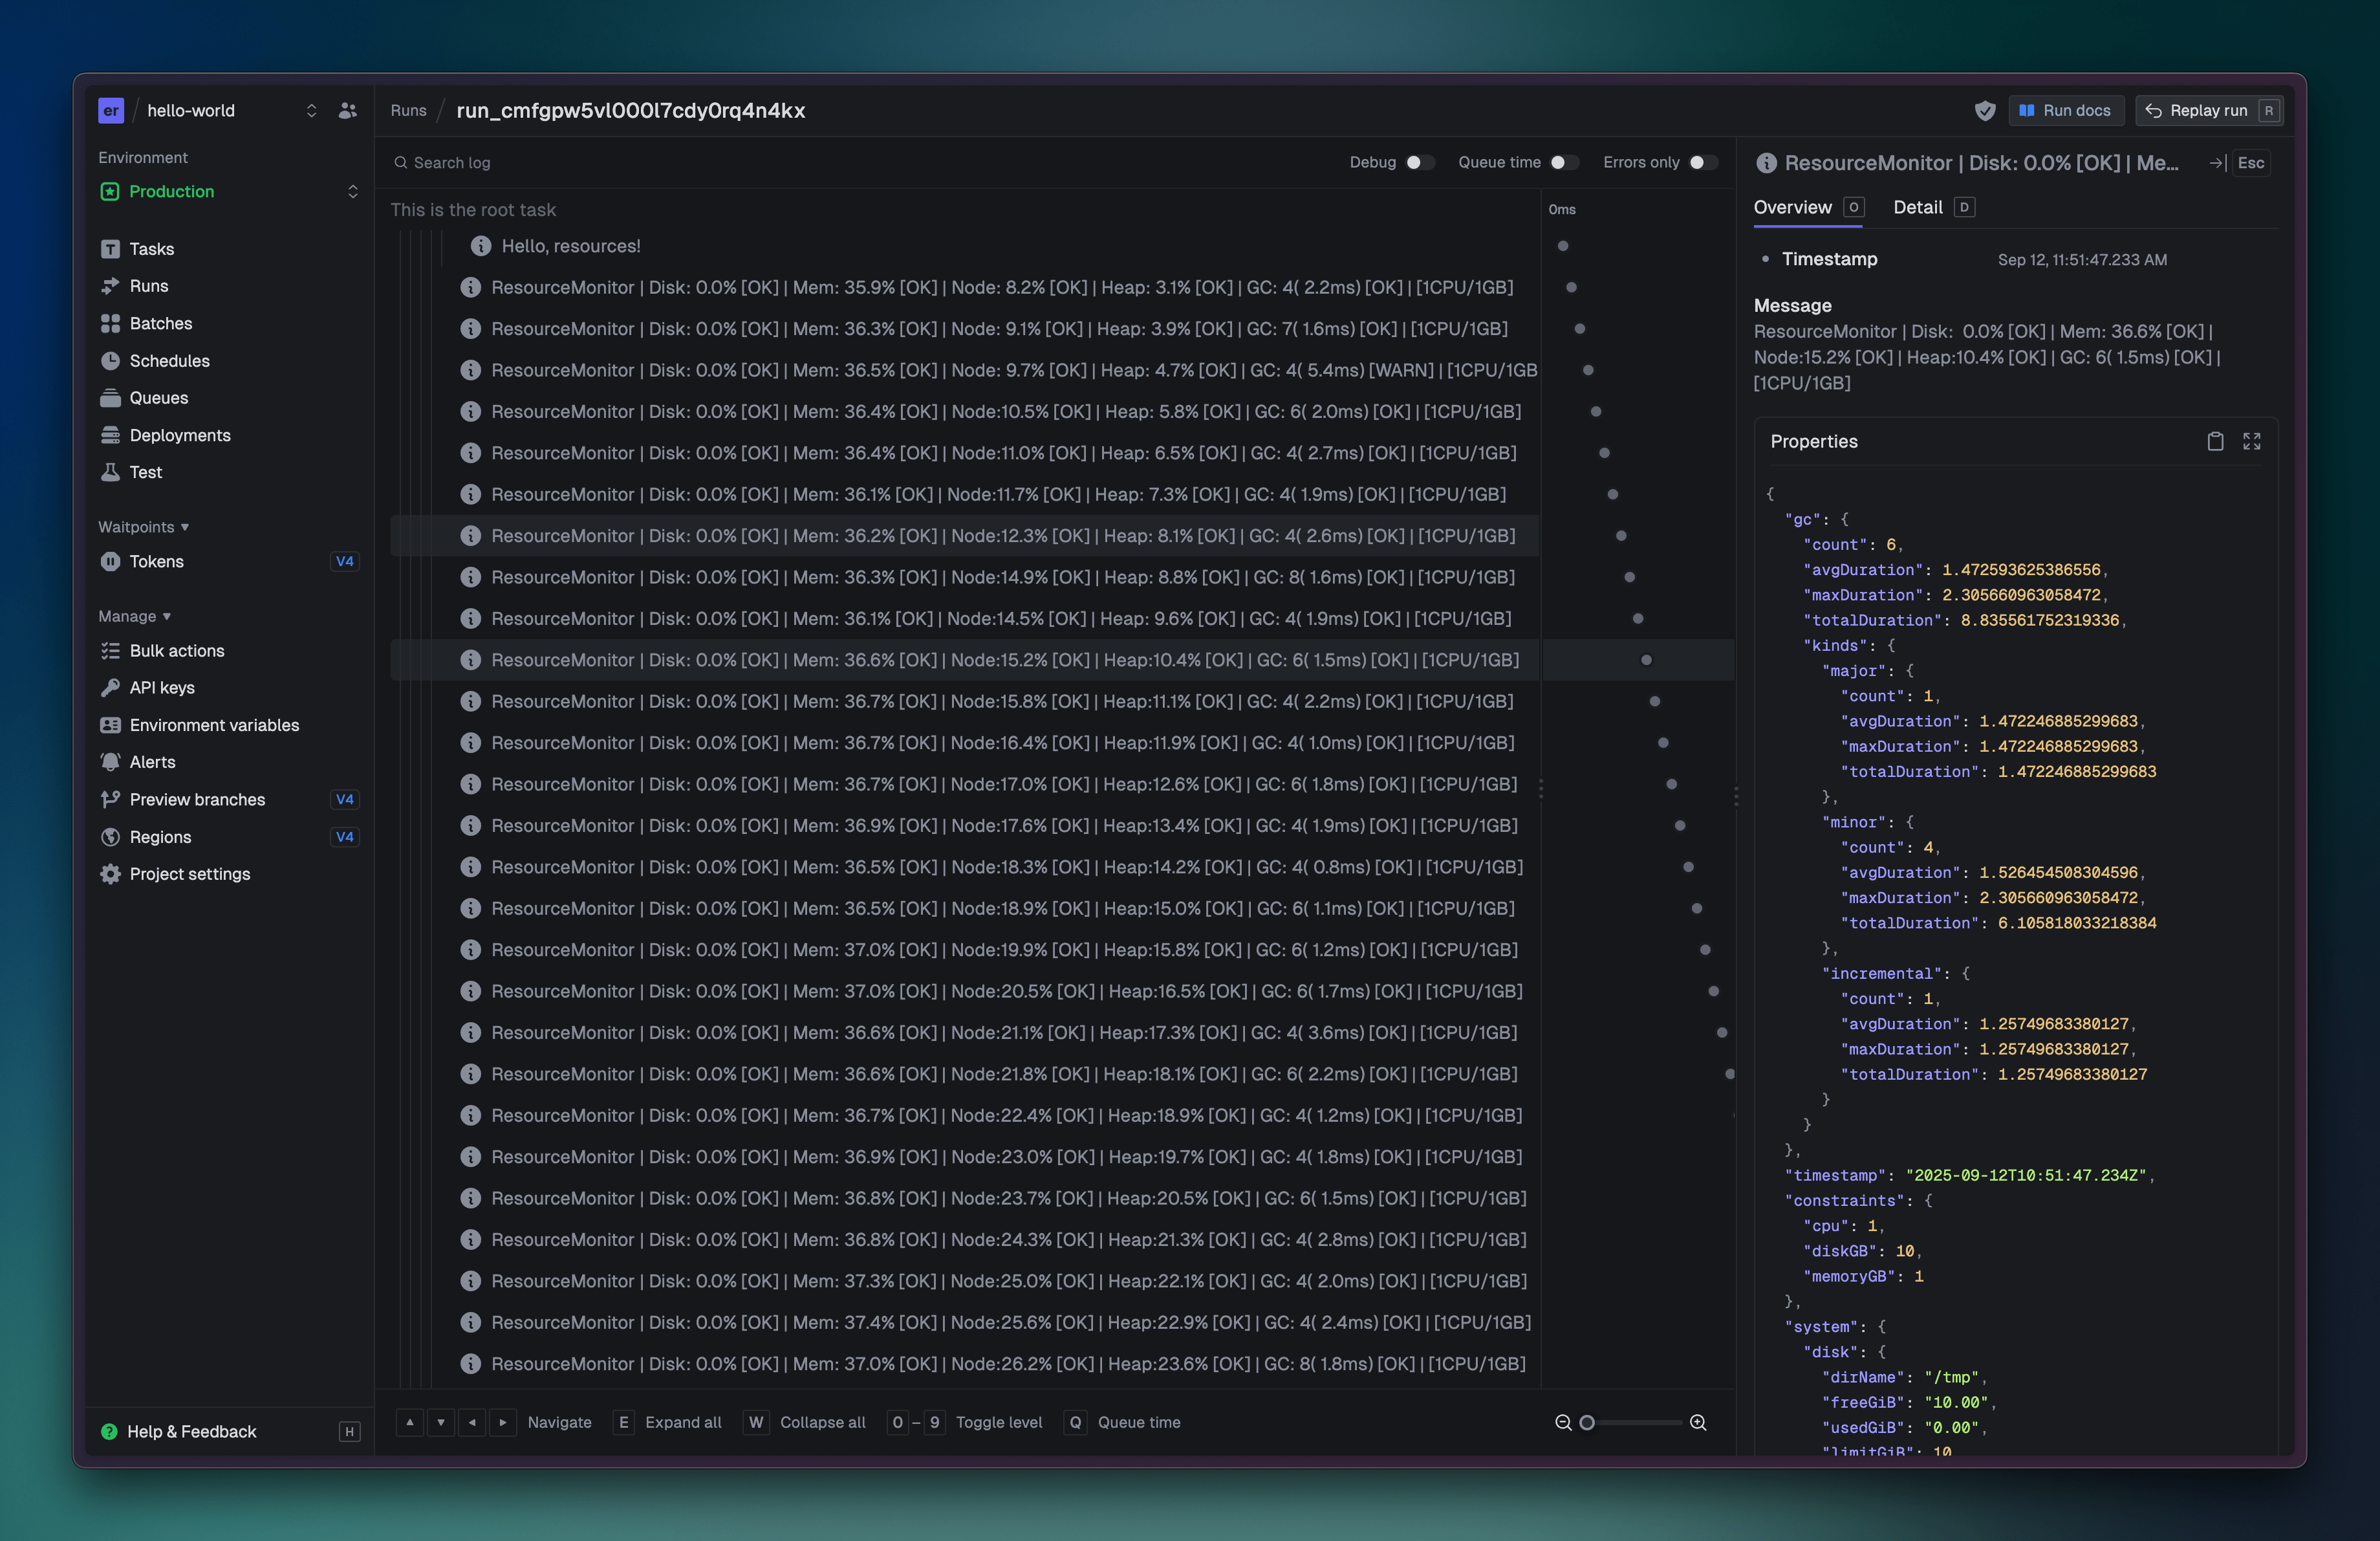Turn on the Queue time toggle
2380x1541 pixels.
click(x=1565, y=162)
